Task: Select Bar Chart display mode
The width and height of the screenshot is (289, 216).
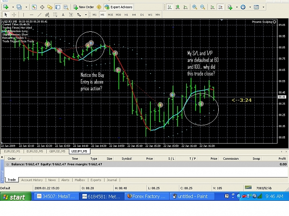Action: (x=169, y=7)
